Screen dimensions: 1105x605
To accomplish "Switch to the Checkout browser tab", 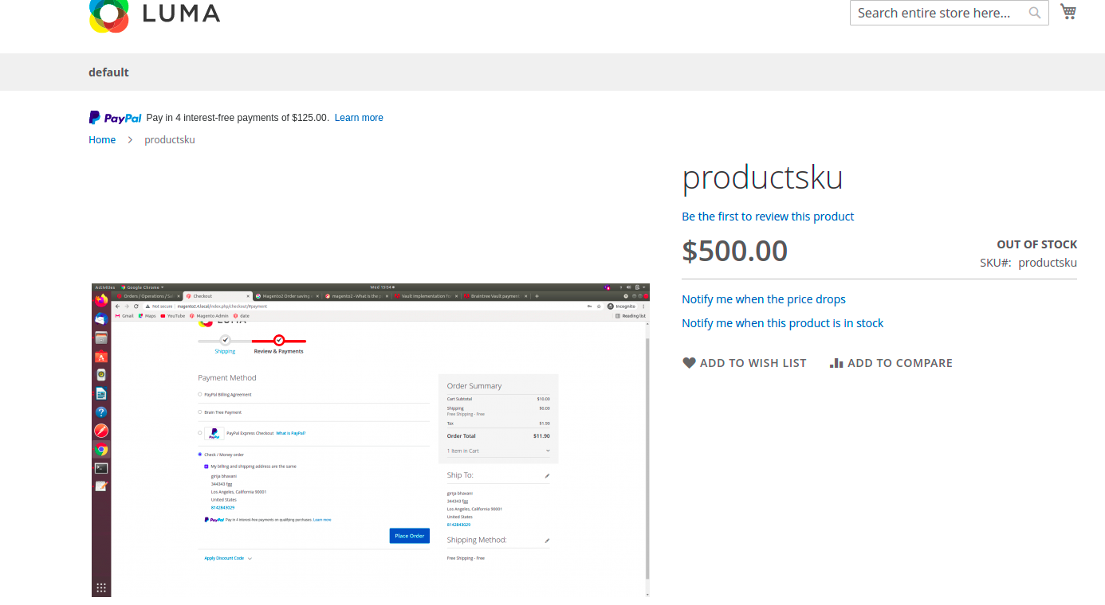I will 203,295.
